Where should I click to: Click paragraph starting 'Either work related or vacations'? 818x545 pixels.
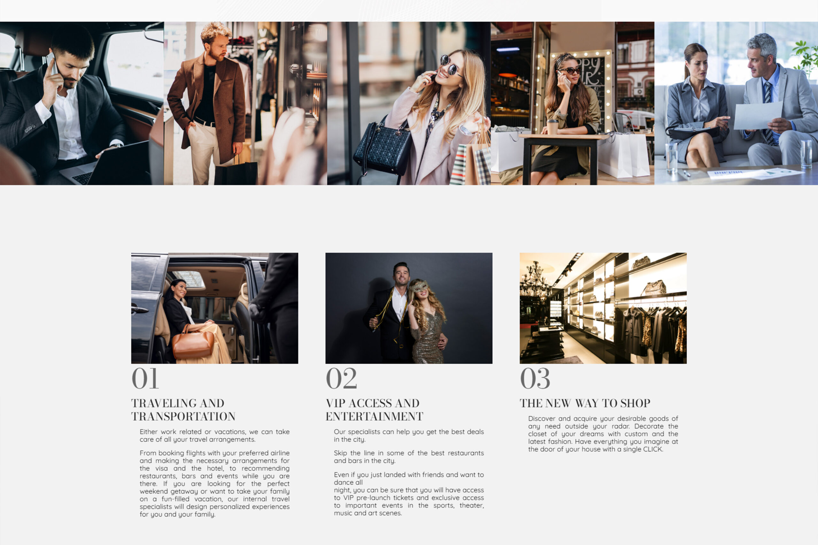point(215,435)
